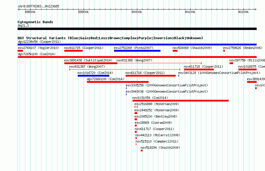Click the nsv611715 (Cooper2011) label
The height and width of the screenshot is (171, 265).
pyautogui.click(x=84, y=48)
